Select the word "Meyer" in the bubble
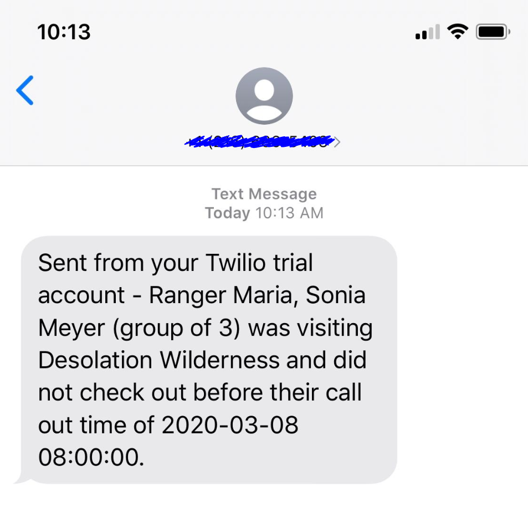This screenshot has width=528, height=522. pos(71,329)
